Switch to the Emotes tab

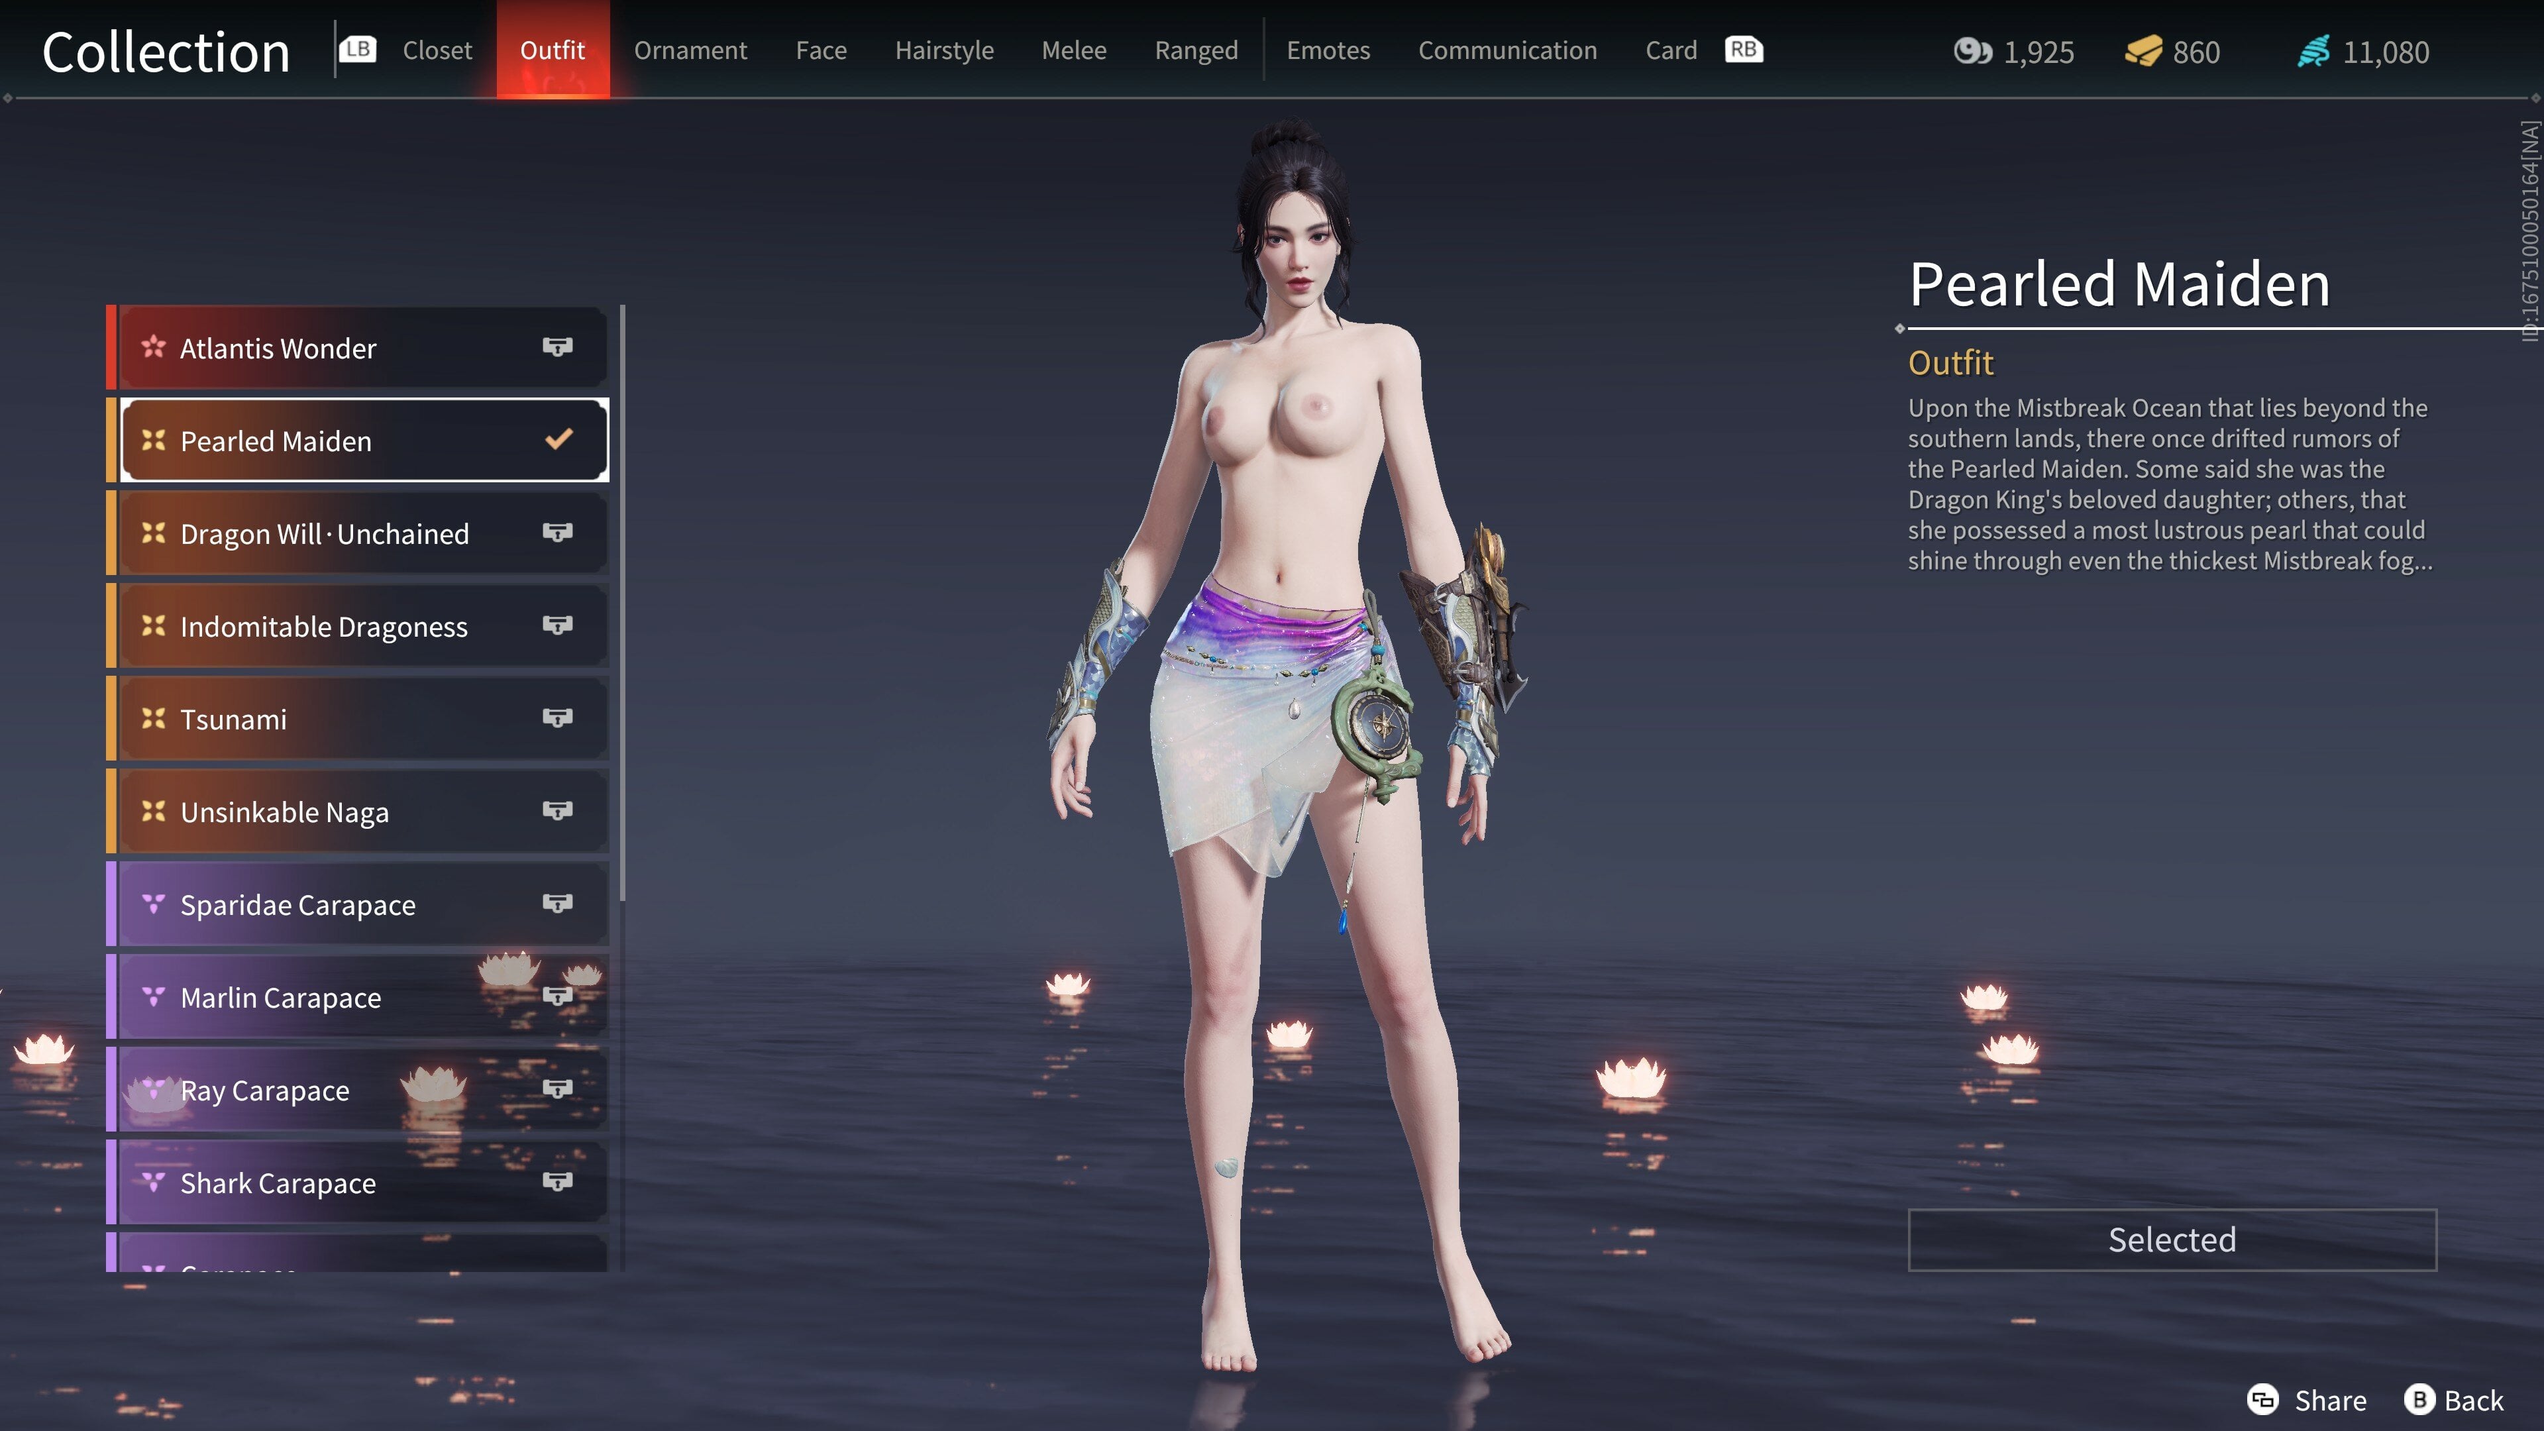[1327, 50]
